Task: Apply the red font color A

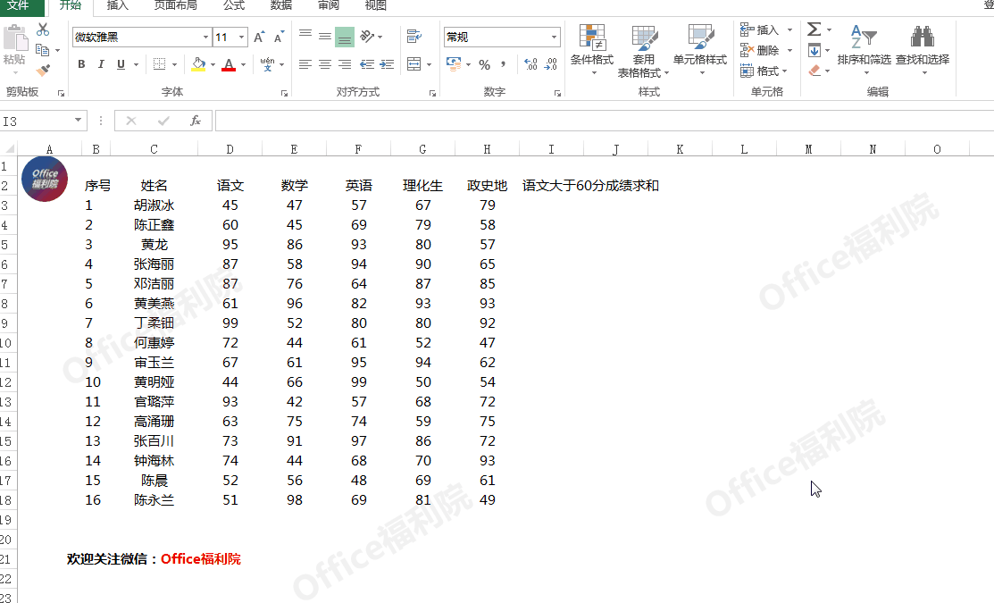Action: (229, 64)
